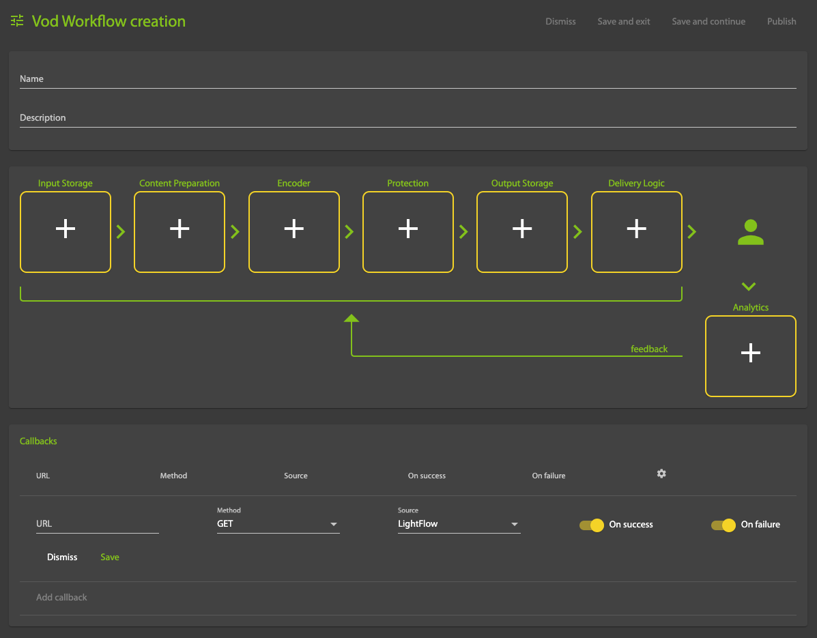The width and height of the screenshot is (817, 638).
Task: Add an Analytics module
Action: pos(750,356)
